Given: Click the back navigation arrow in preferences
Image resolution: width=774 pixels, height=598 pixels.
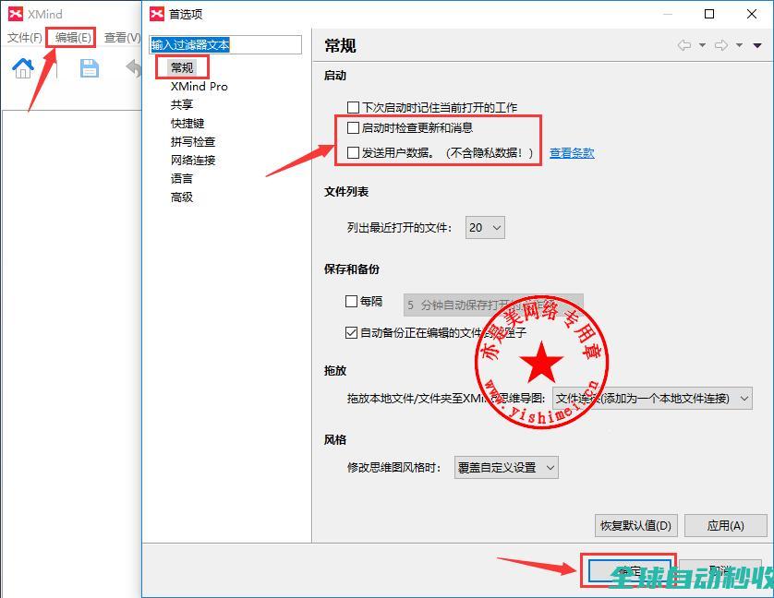Looking at the screenshot, I should click(684, 45).
